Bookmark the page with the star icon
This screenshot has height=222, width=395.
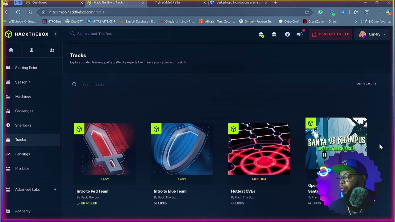307,12
